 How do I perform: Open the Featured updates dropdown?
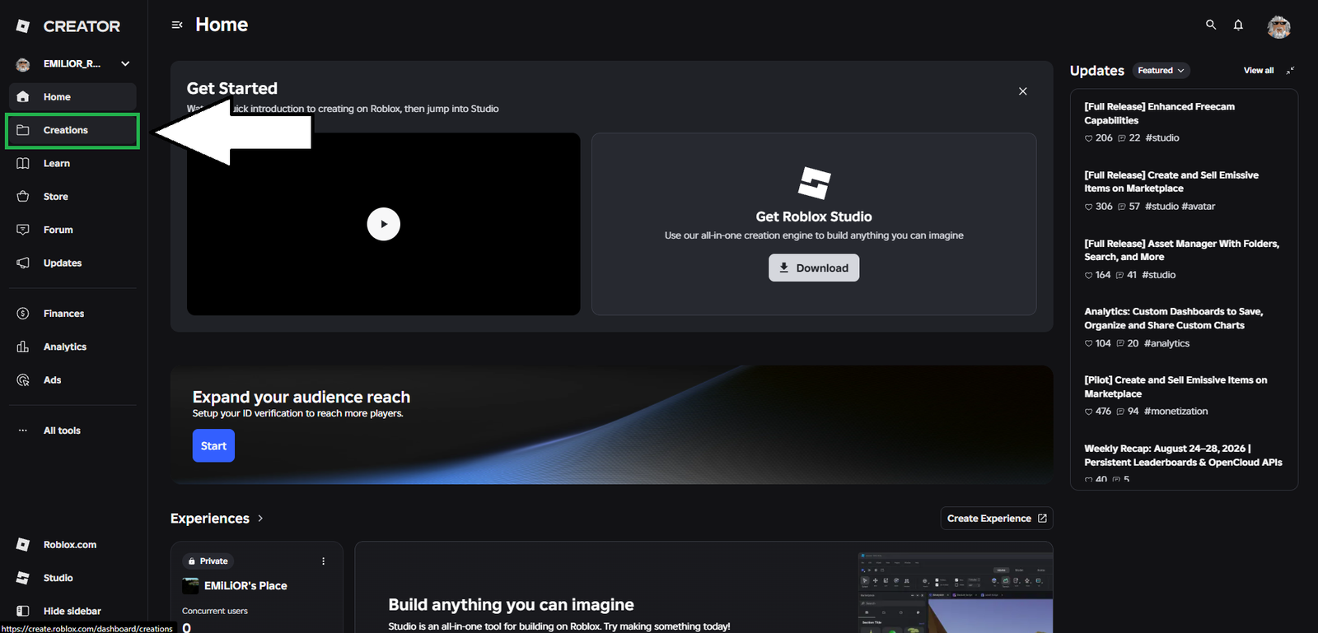[1161, 71]
